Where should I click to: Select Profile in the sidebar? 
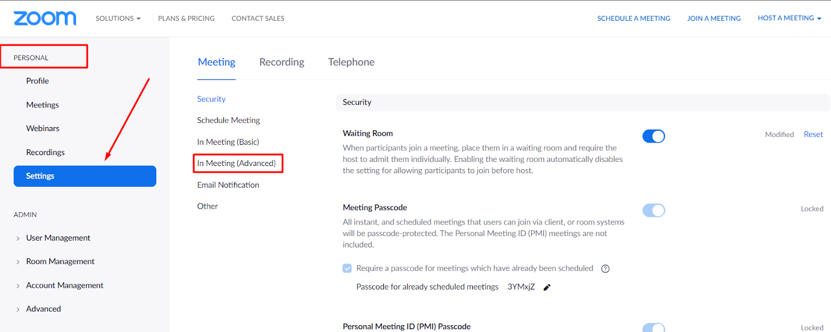pos(37,81)
